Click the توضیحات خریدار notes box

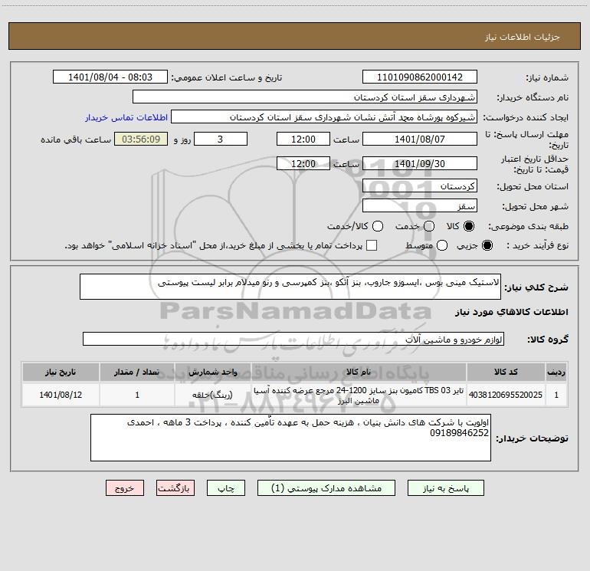click(290, 438)
